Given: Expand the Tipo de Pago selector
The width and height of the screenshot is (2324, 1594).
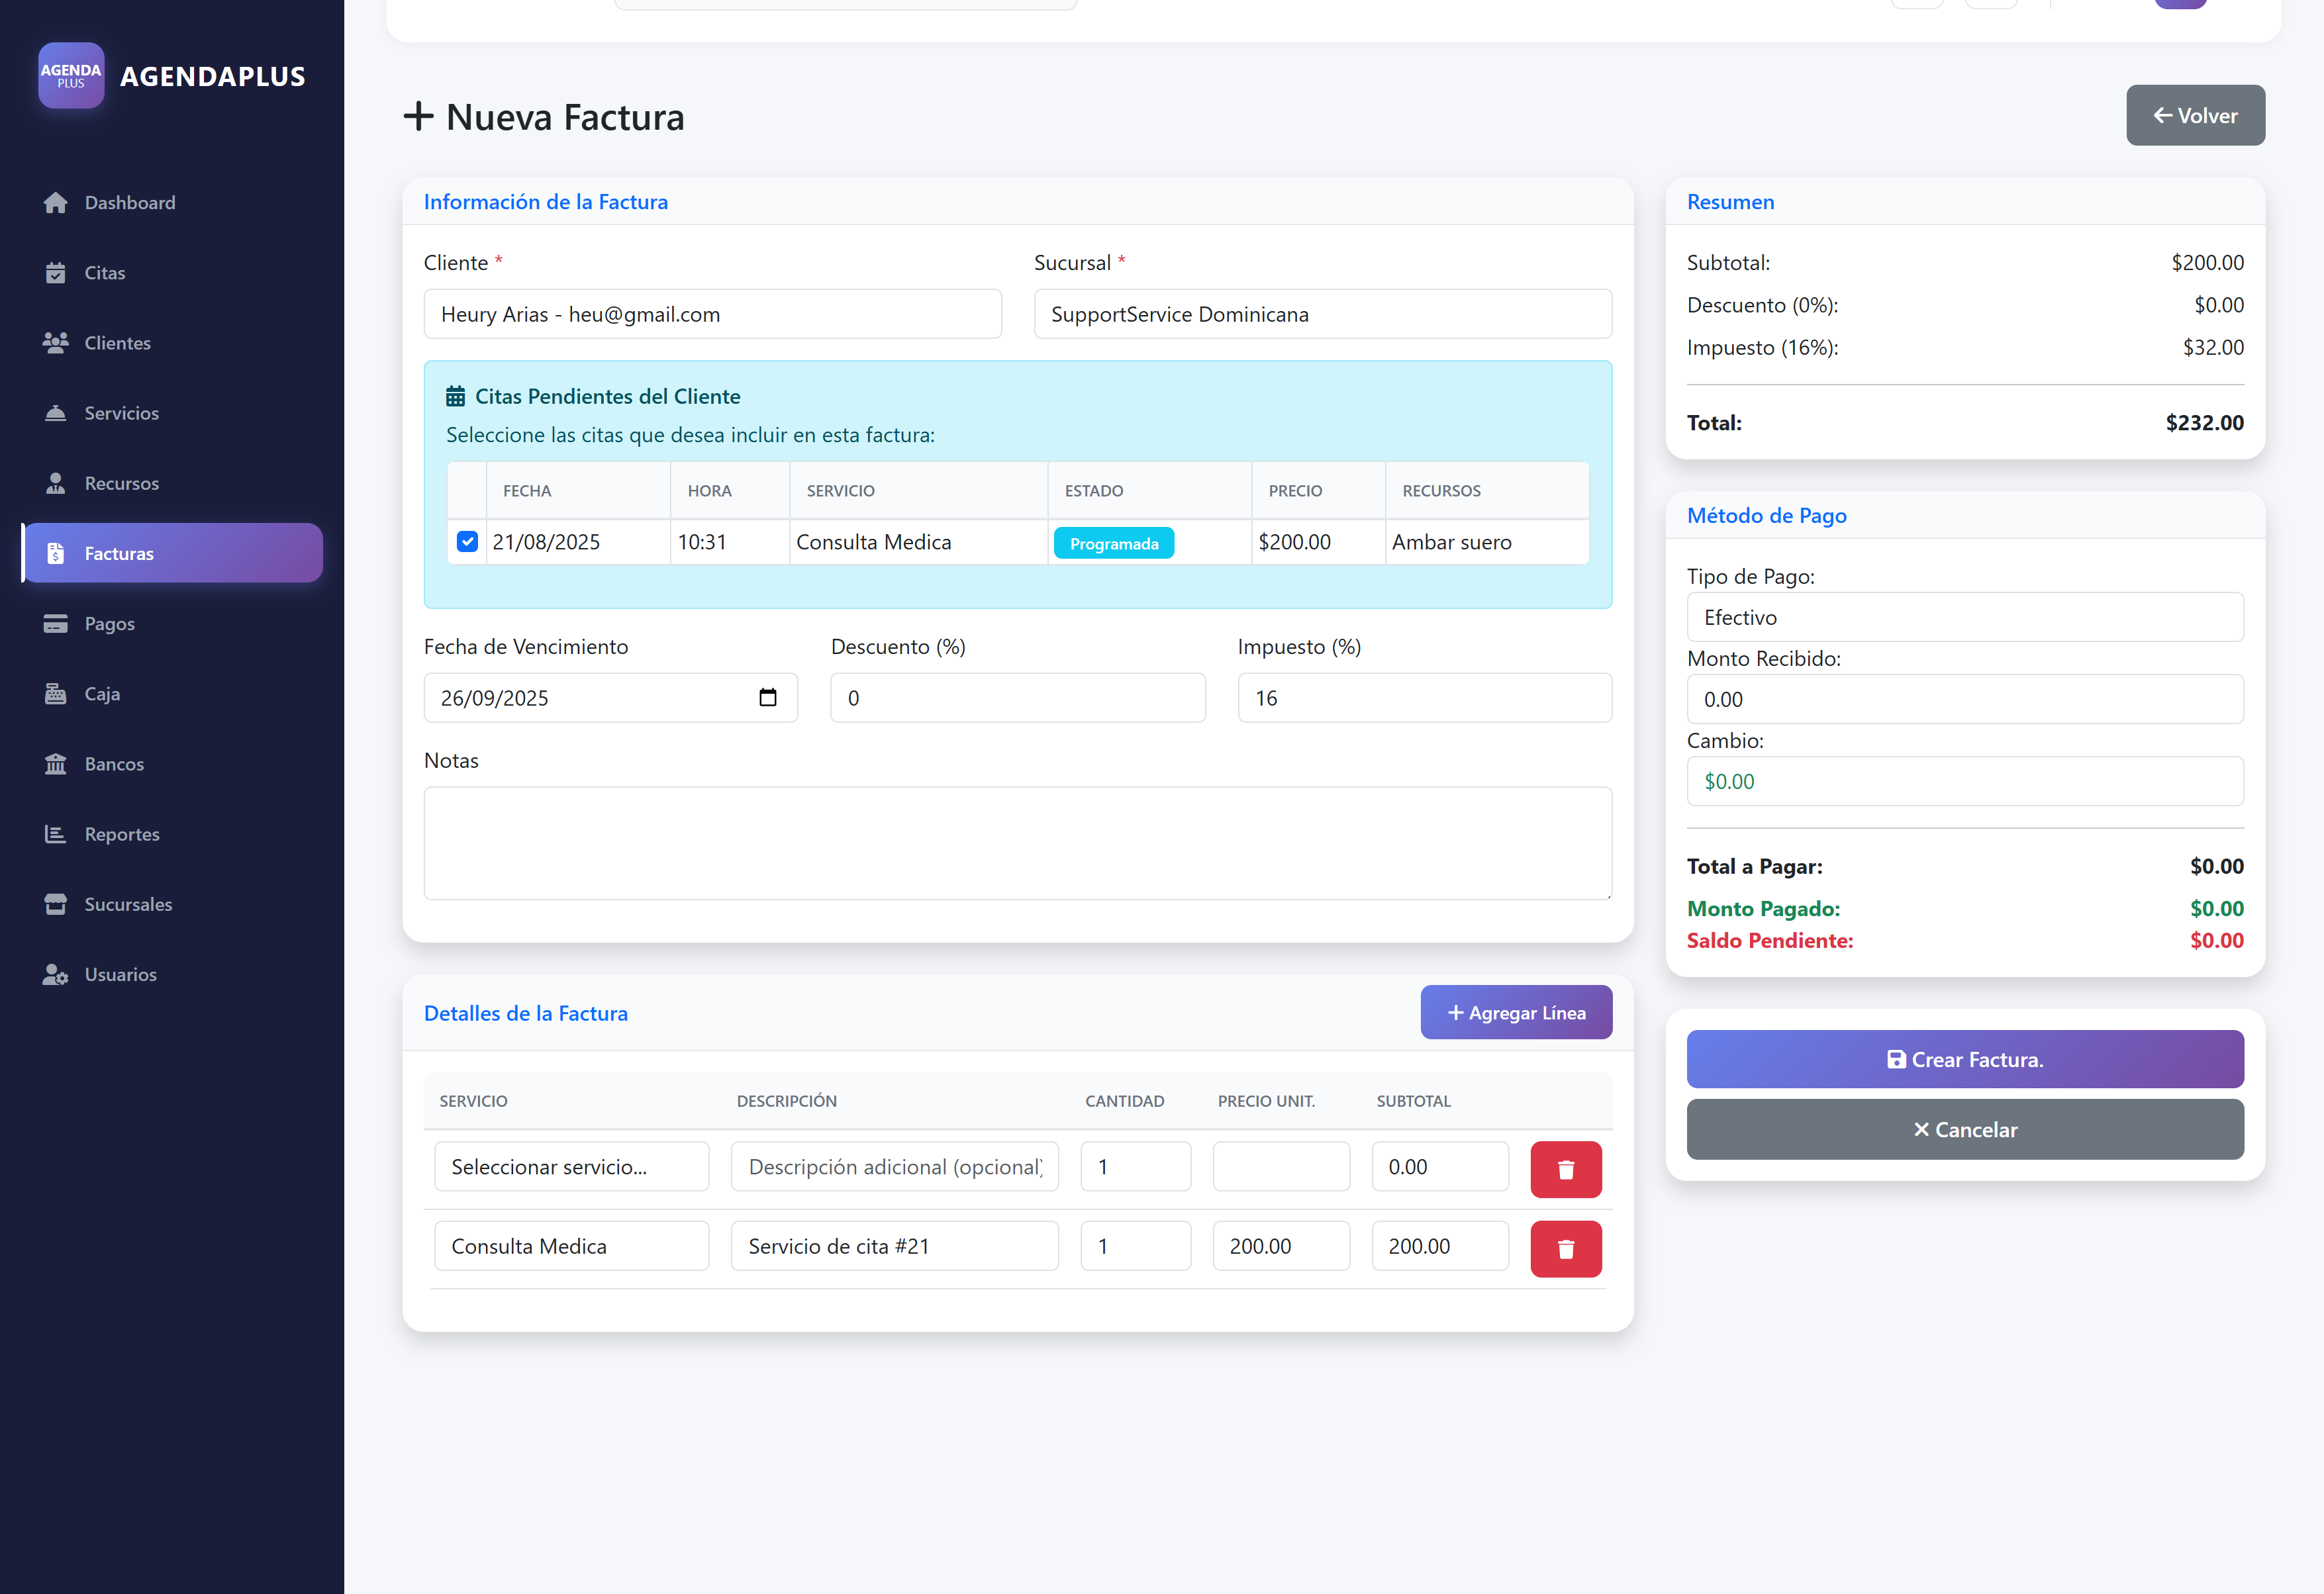Looking at the screenshot, I should [1964, 618].
